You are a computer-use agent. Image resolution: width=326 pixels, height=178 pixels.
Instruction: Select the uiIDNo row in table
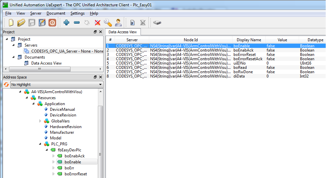216,63
